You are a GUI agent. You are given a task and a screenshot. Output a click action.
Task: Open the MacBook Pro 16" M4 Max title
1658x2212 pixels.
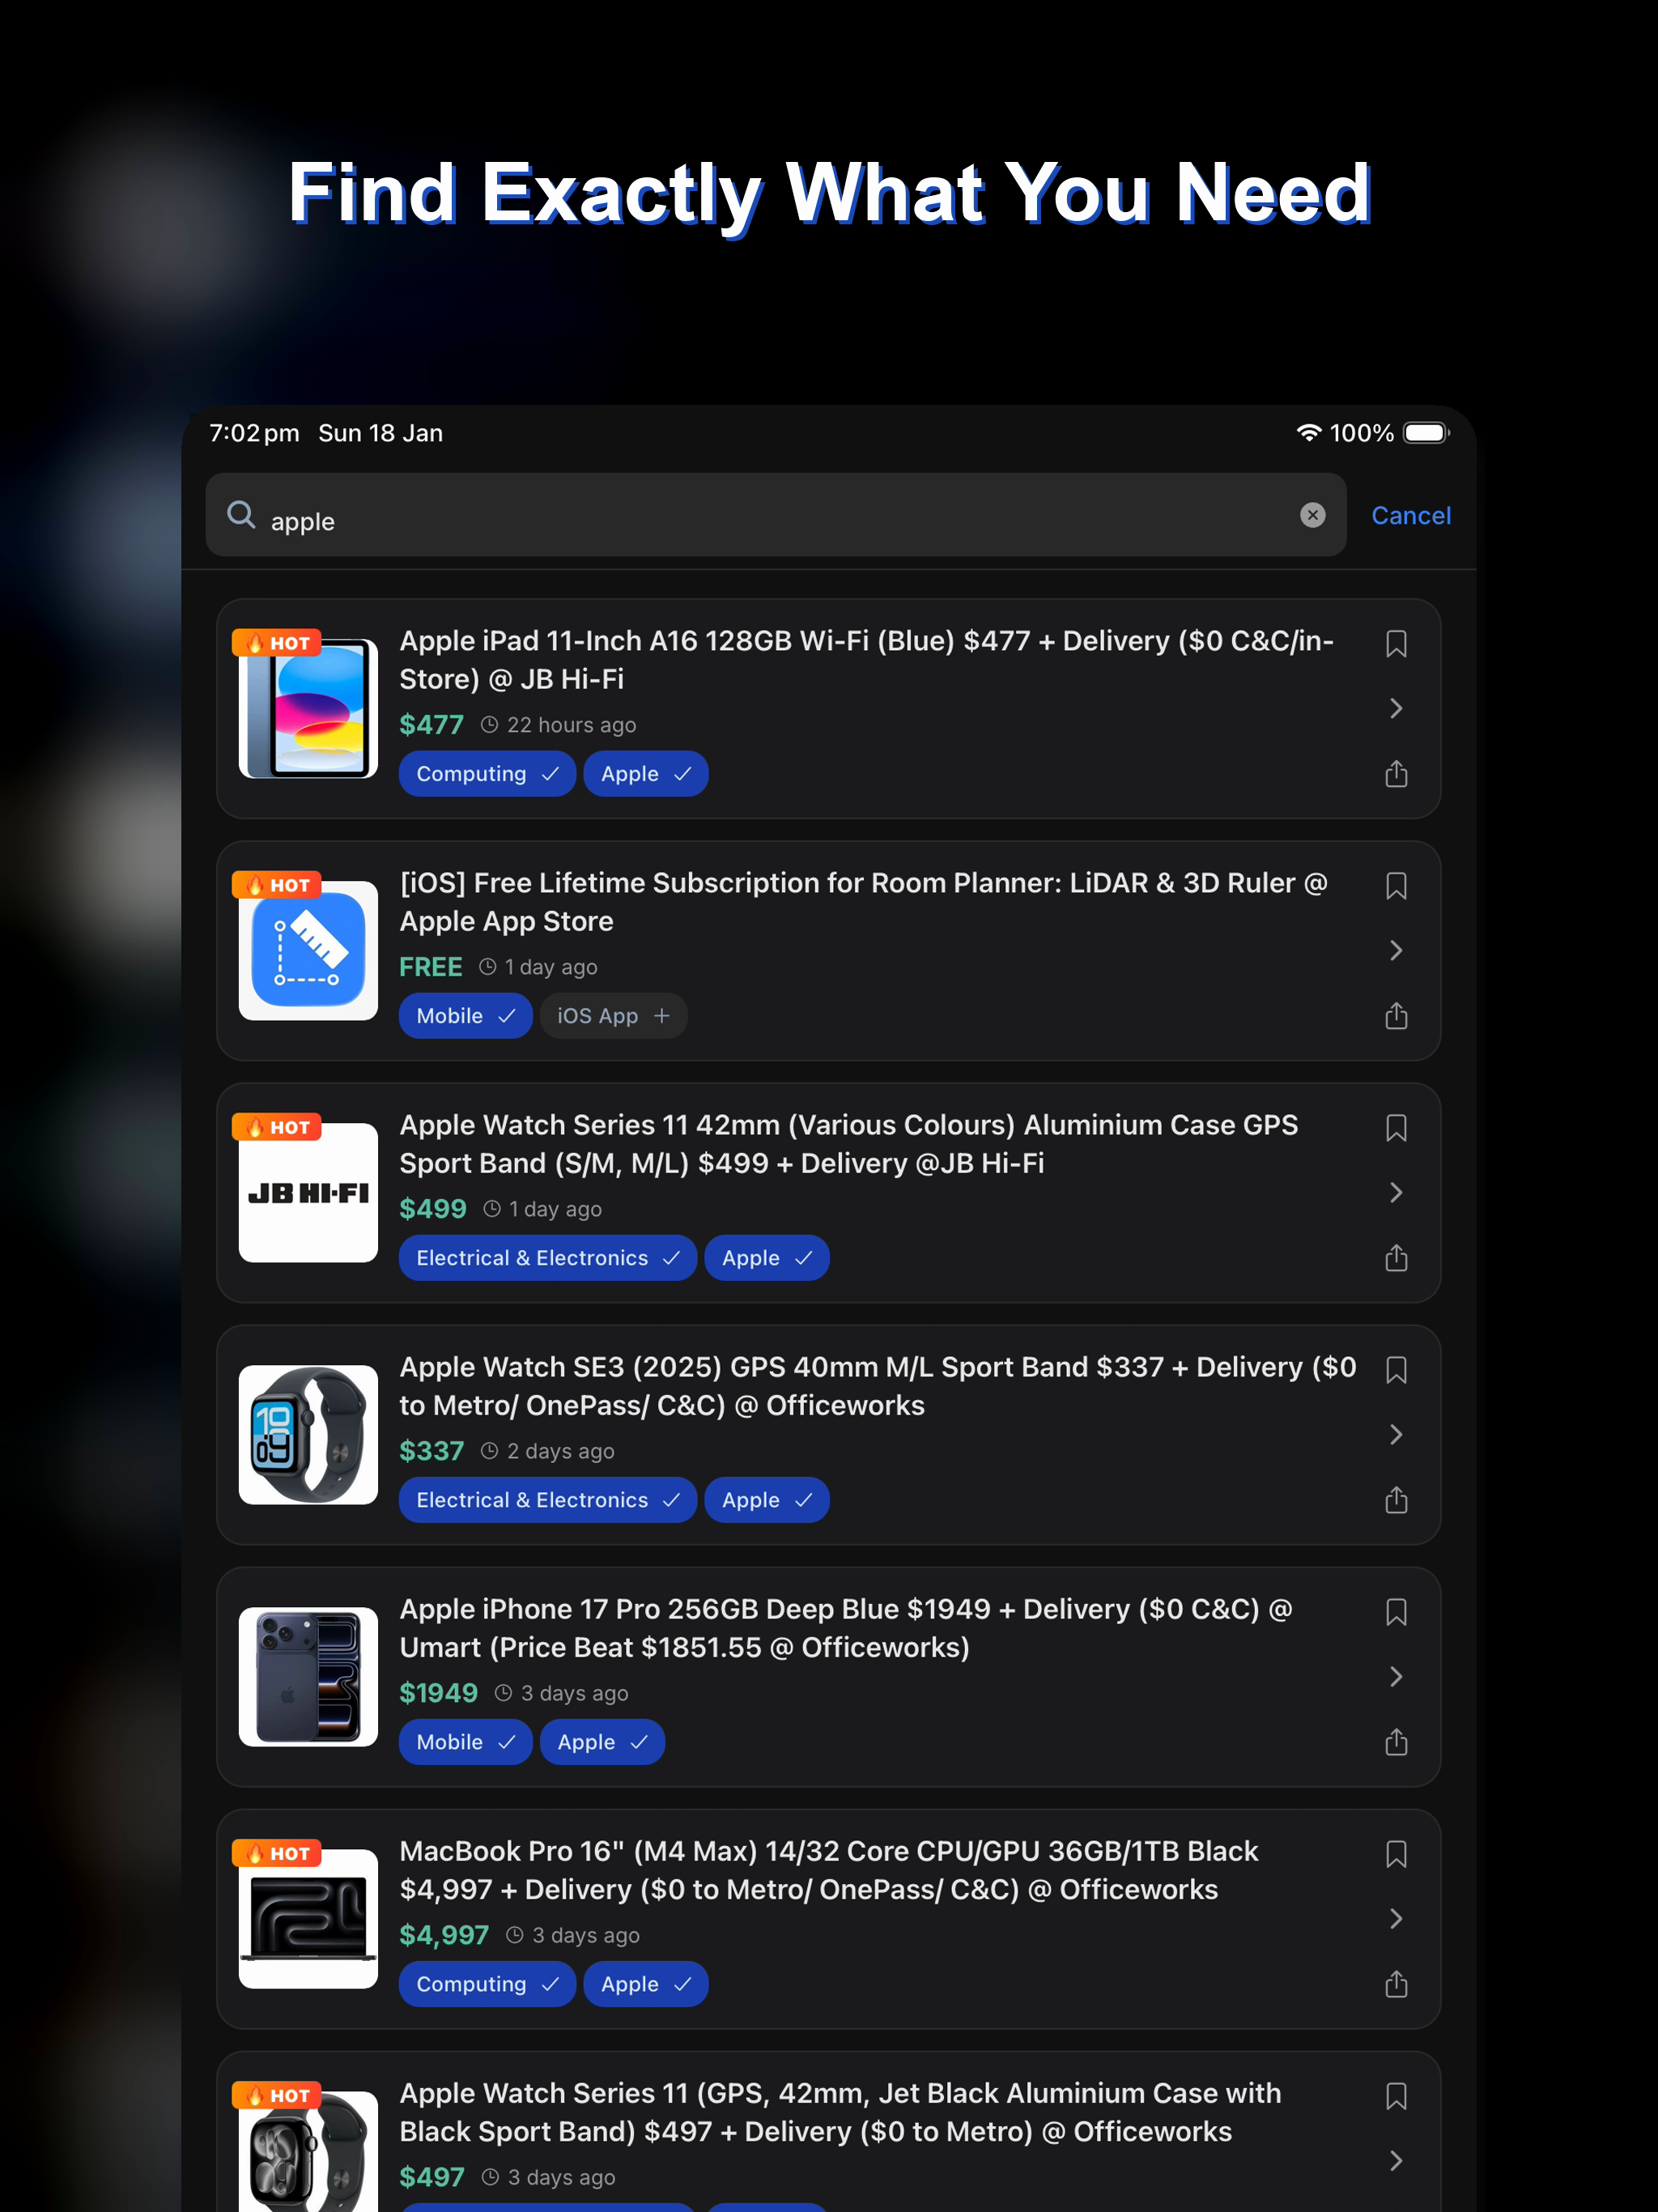click(x=829, y=1870)
